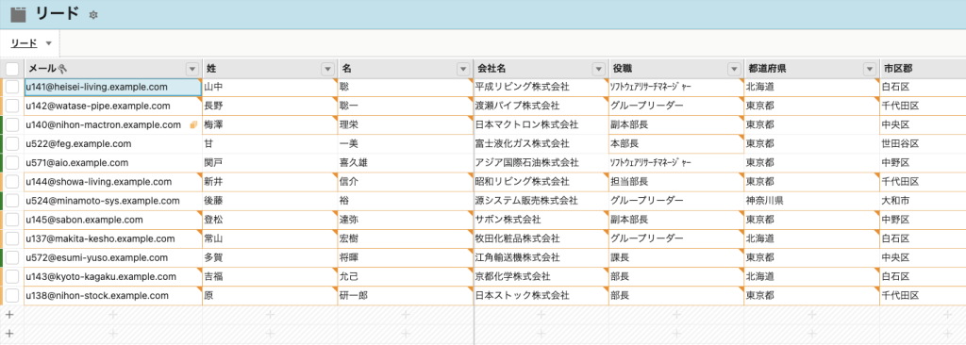Click the gear settings icon beside リード title

pos(93,14)
